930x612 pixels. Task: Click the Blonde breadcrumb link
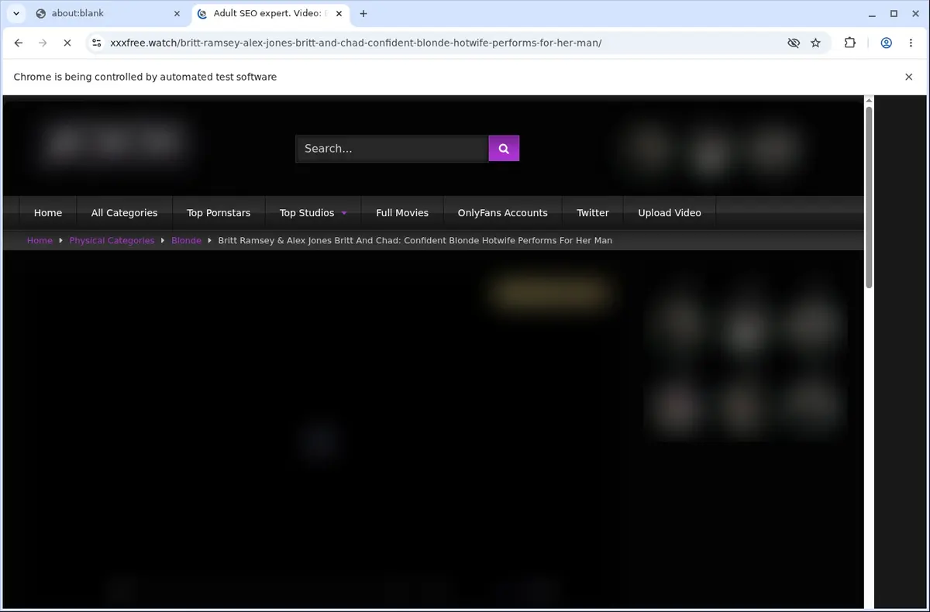point(186,241)
